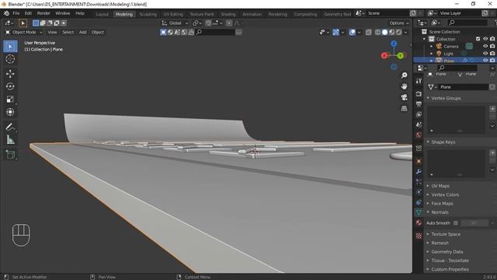Open the File menu
497x280 pixels.
coord(16,13)
